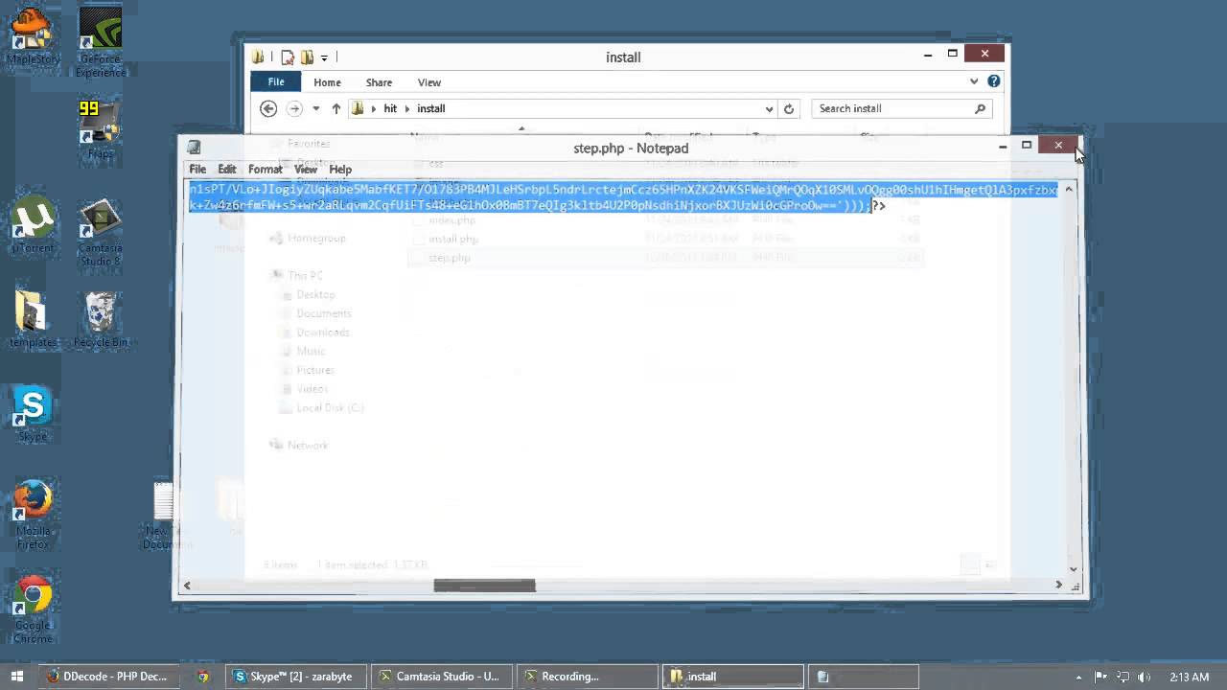Image resolution: width=1227 pixels, height=690 pixels.
Task: Expand the breadcrumb arrow before 'hit'
Action: point(374,108)
